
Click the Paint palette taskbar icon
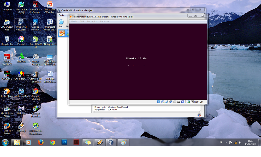tap(123, 142)
